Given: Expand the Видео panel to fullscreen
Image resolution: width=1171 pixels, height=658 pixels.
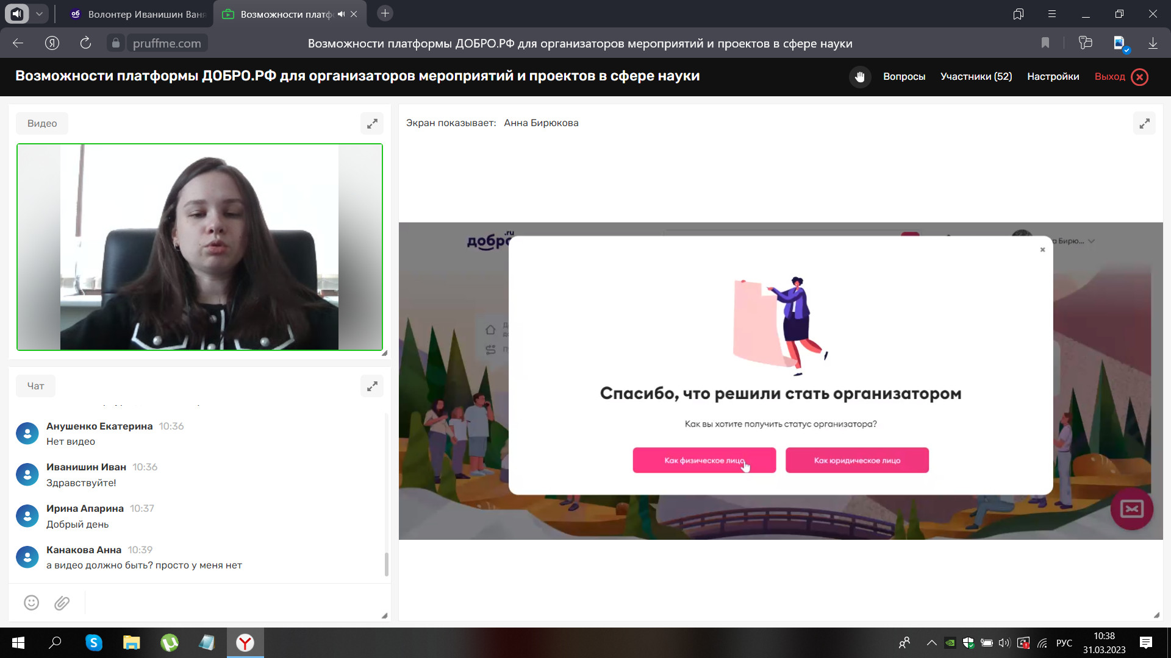Looking at the screenshot, I should point(372,124).
